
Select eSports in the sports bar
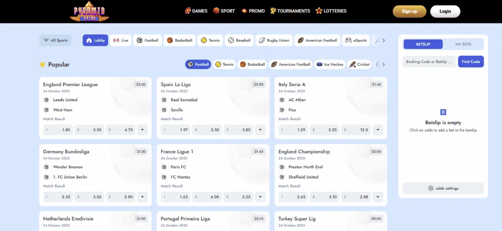point(356,40)
